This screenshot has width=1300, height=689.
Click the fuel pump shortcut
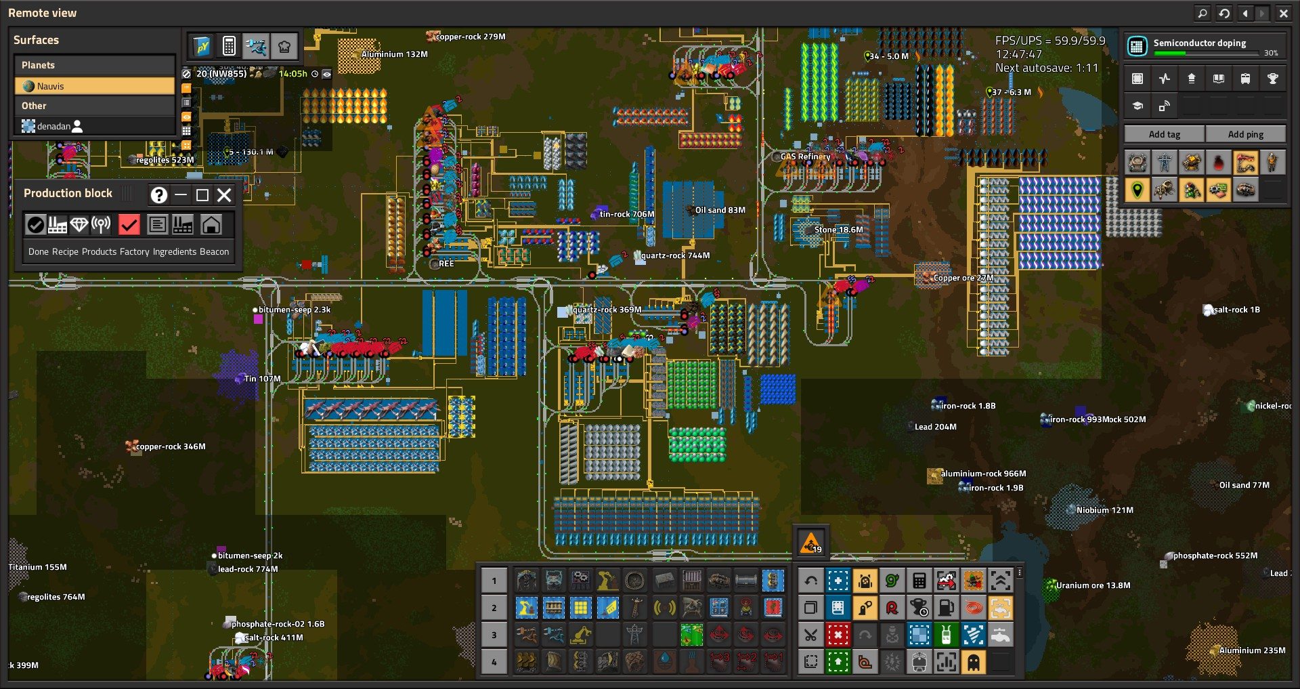[x=946, y=608]
